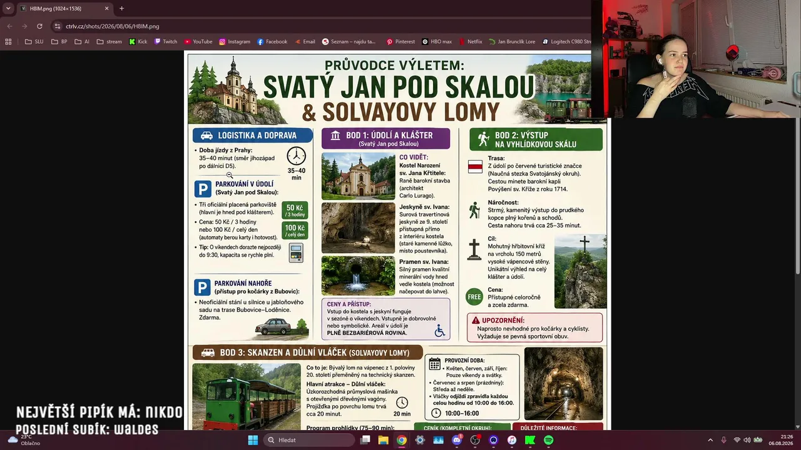
Task: Open the Instagram bookmark
Action: point(235,42)
